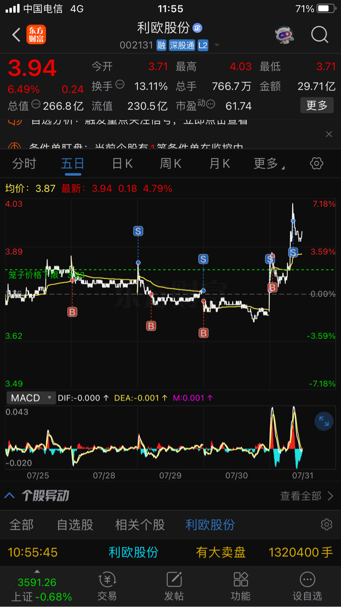This screenshot has height=607, width=341.
Task: Open the 东方财富 logo icon
Action: point(36,35)
